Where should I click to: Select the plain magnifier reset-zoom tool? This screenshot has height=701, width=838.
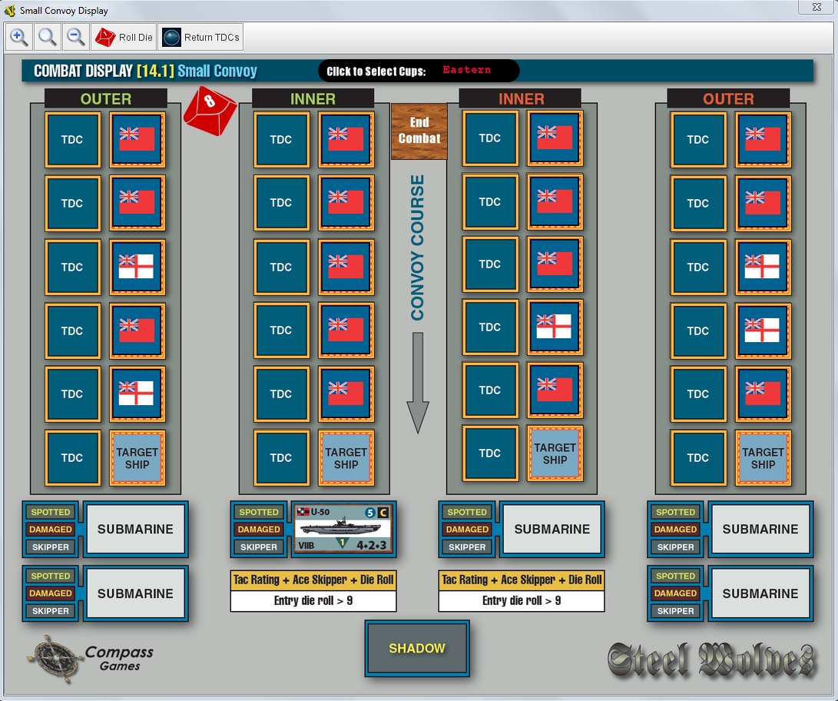(46, 36)
